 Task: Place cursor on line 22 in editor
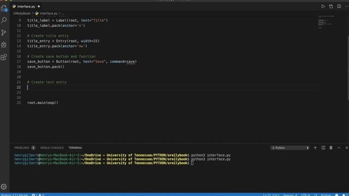(x=172, y=87)
